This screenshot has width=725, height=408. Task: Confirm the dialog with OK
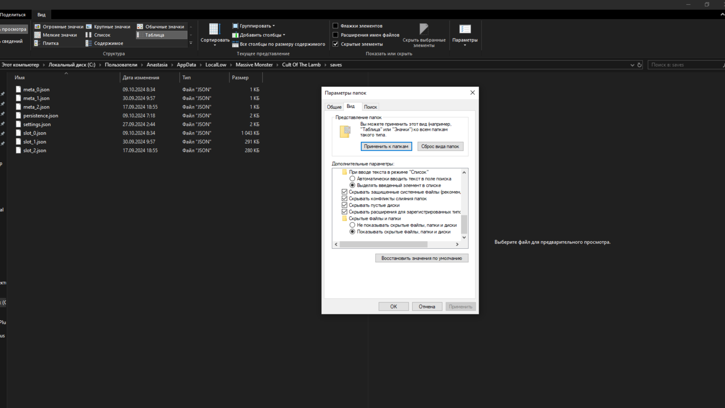click(x=393, y=307)
